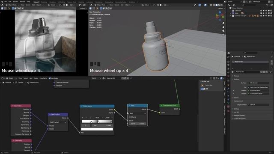The height and width of the screenshot is (154, 274).
Task: Click Options button in right viewport
Action: 221,9
